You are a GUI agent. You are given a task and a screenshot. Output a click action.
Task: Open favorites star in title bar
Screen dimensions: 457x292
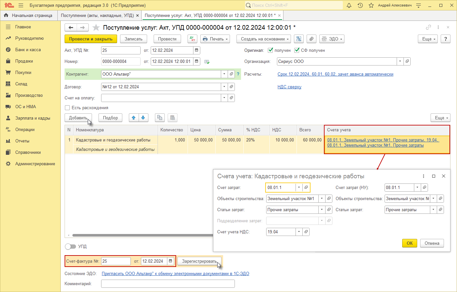click(371, 5)
